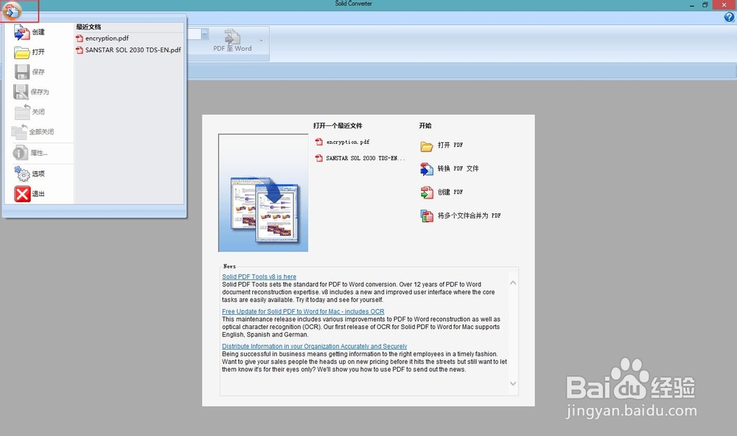Click the PDF icon beside start page encryption.pdf
This screenshot has width=737, height=436.
click(319, 142)
